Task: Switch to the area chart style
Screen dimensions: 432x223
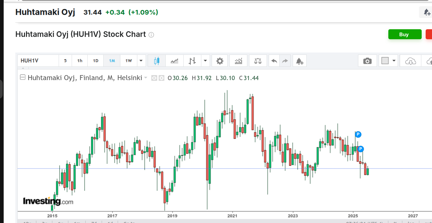Action: pyautogui.click(x=174, y=61)
